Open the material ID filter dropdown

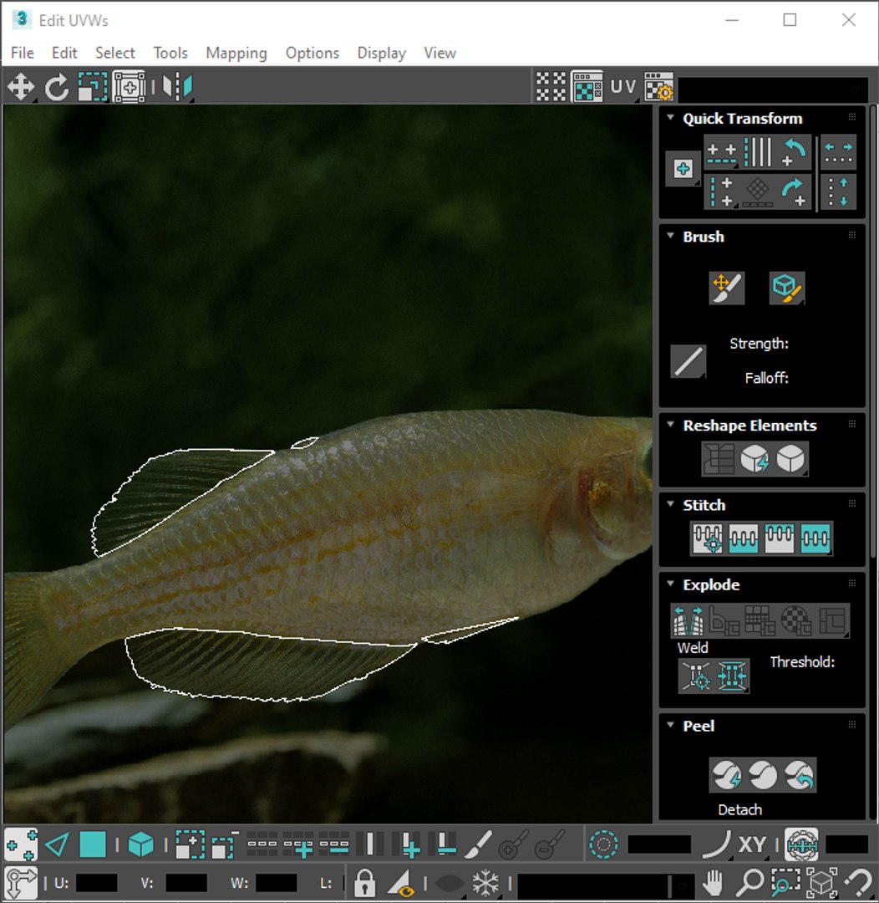click(604, 884)
